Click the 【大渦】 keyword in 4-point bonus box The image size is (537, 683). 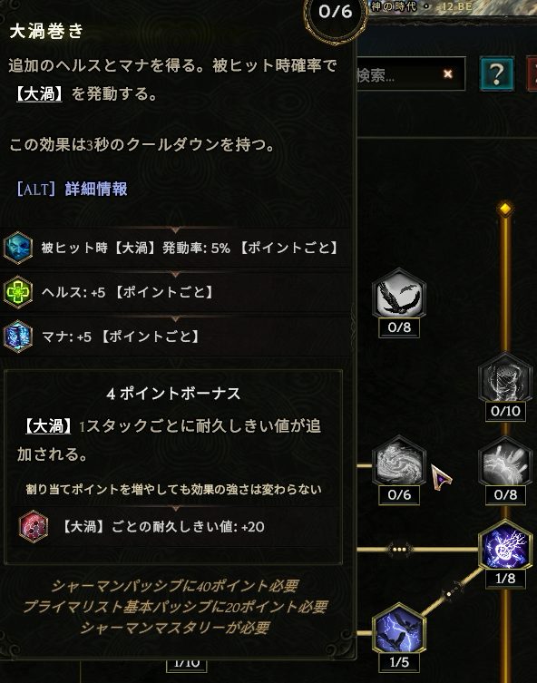(x=49, y=426)
